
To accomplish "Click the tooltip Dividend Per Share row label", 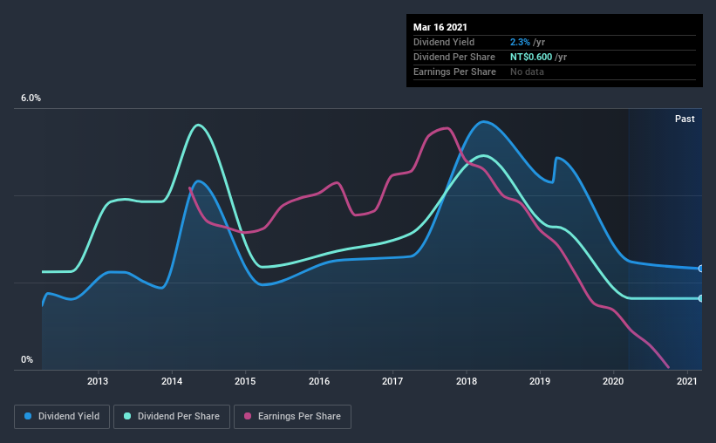I will [453, 57].
